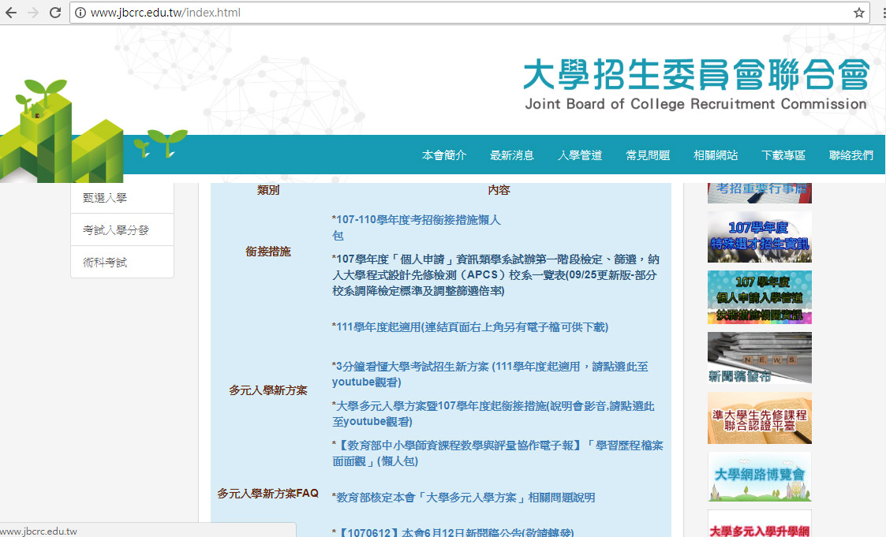886x537 pixels.
Task: Click the browser Back navigation icon
Action: [x=11, y=13]
